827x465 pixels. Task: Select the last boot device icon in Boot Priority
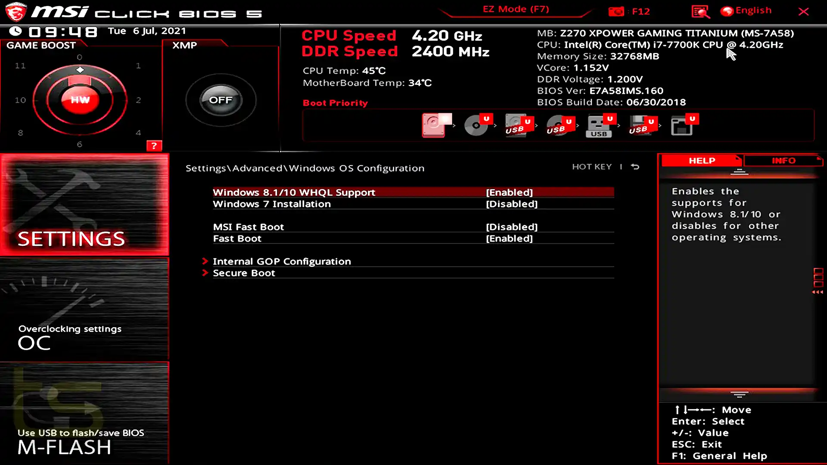point(684,125)
